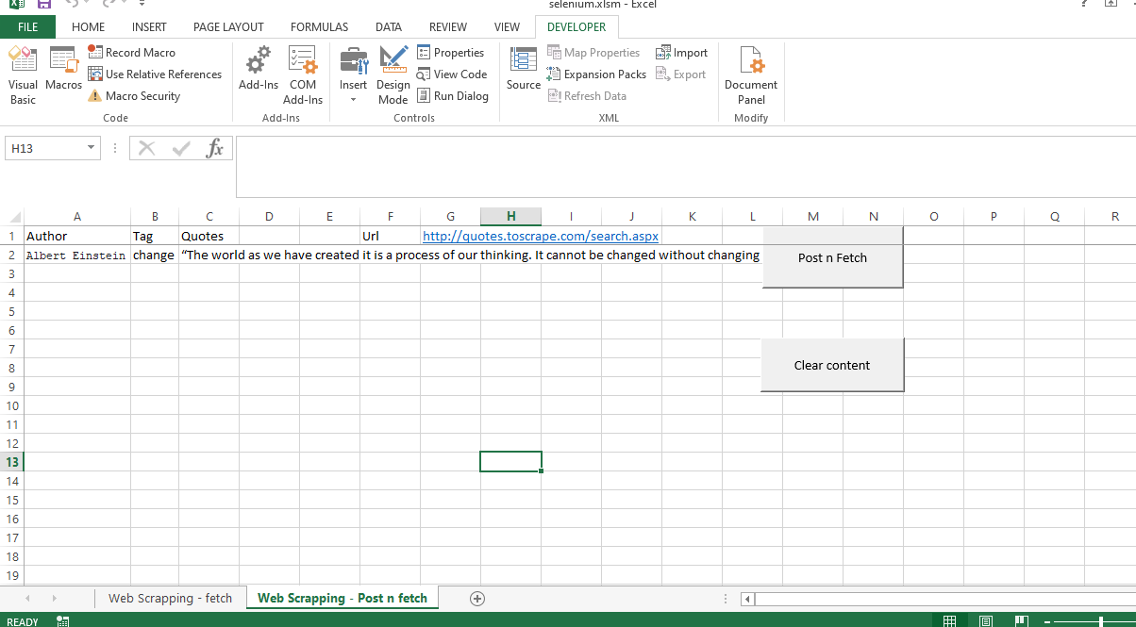
Task: Toggle Use Relative References
Action: [155, 74]
